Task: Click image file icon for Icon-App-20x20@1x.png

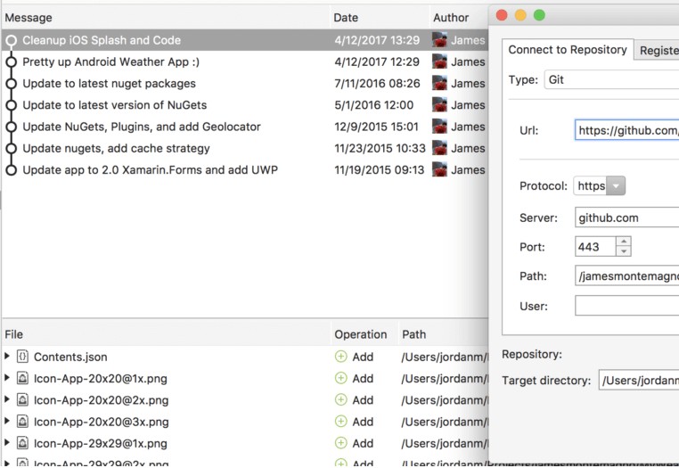Action: click(22, 378)
